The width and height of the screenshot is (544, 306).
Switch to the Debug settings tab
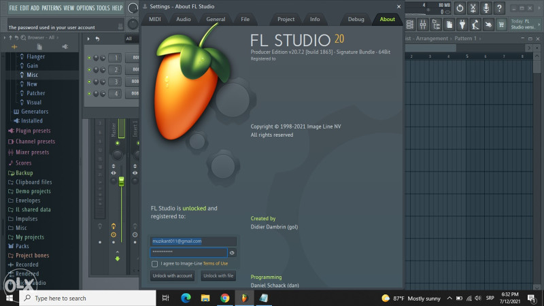356,20
